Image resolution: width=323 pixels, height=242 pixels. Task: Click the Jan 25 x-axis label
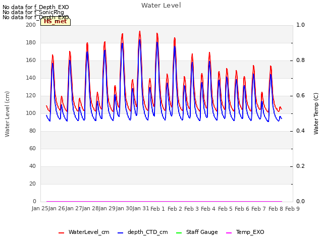pos(40,208)
